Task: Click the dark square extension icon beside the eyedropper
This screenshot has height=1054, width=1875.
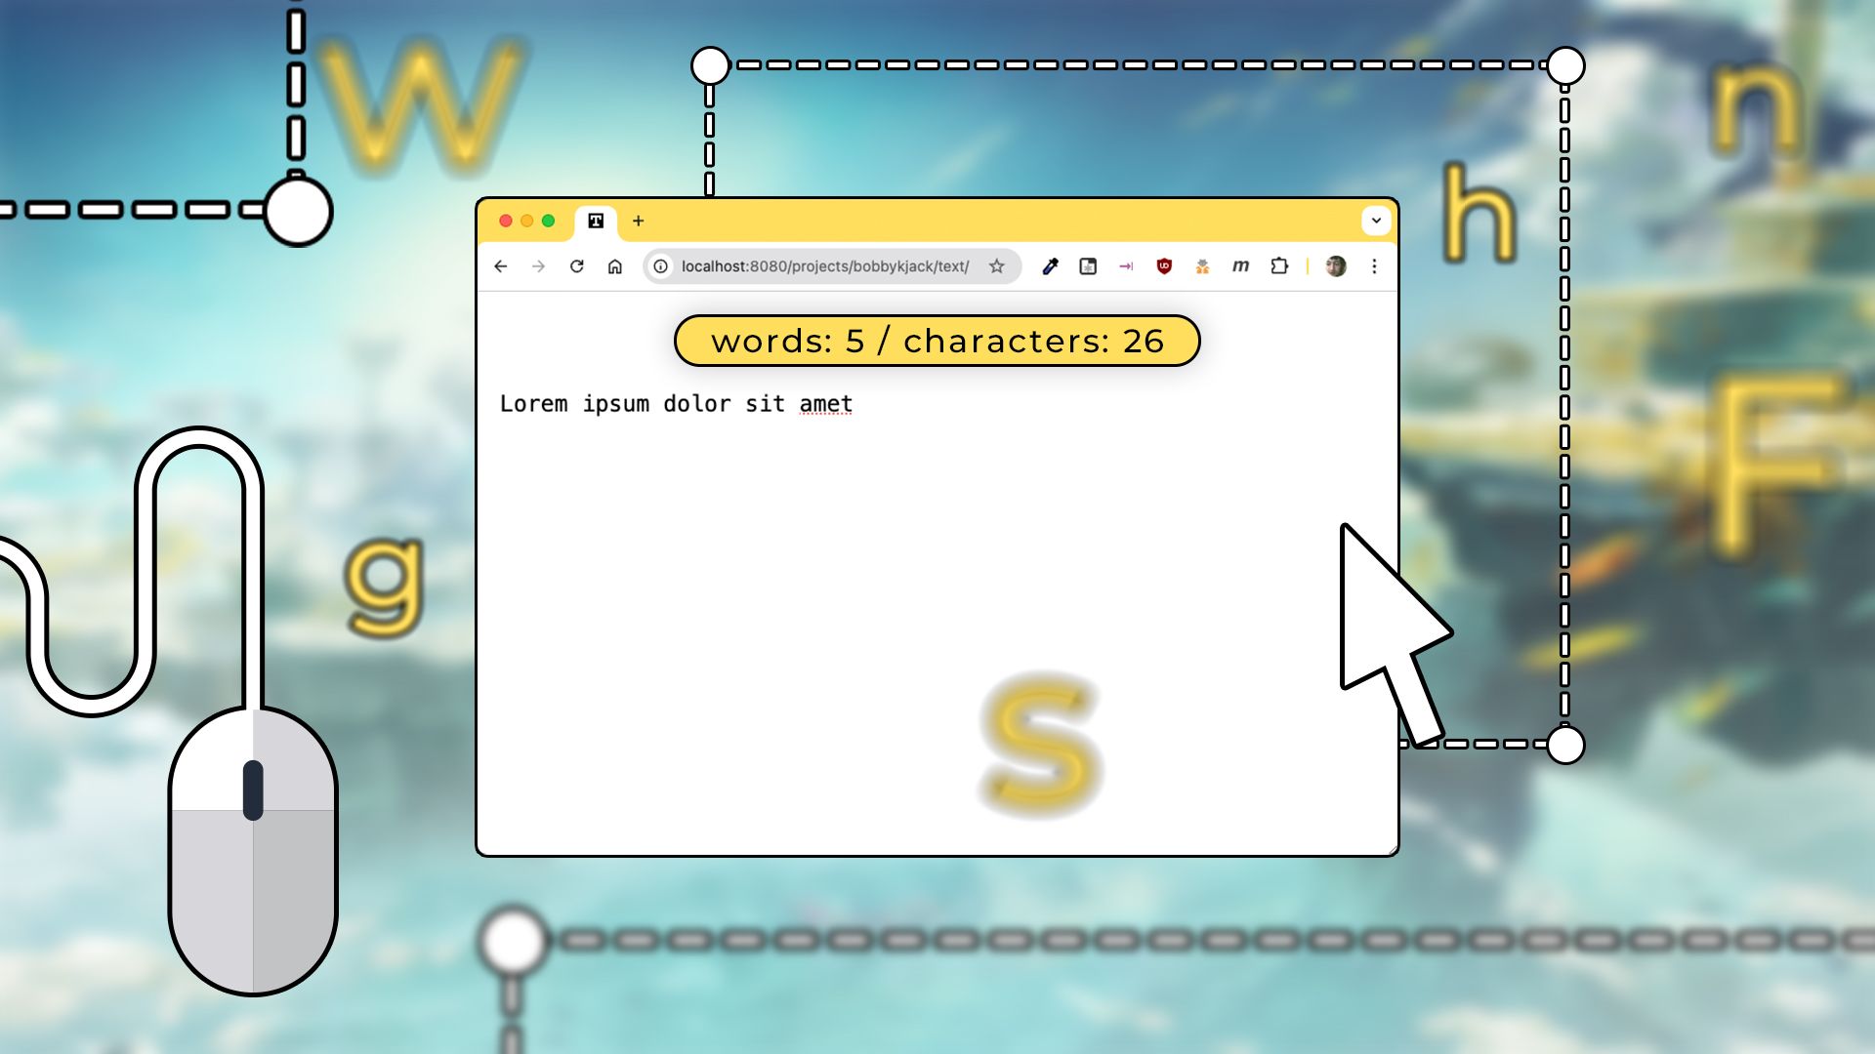Action: tap(1089, 265)
